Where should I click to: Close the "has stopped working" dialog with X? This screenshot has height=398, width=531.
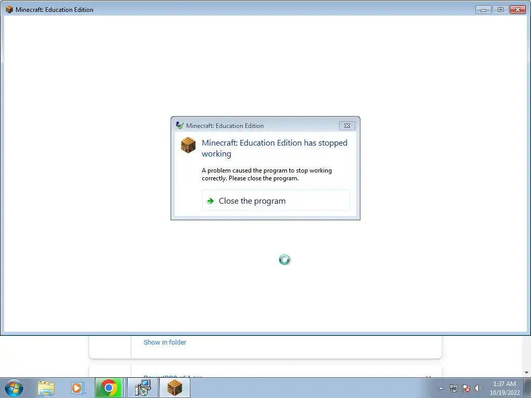pos(347,125)
